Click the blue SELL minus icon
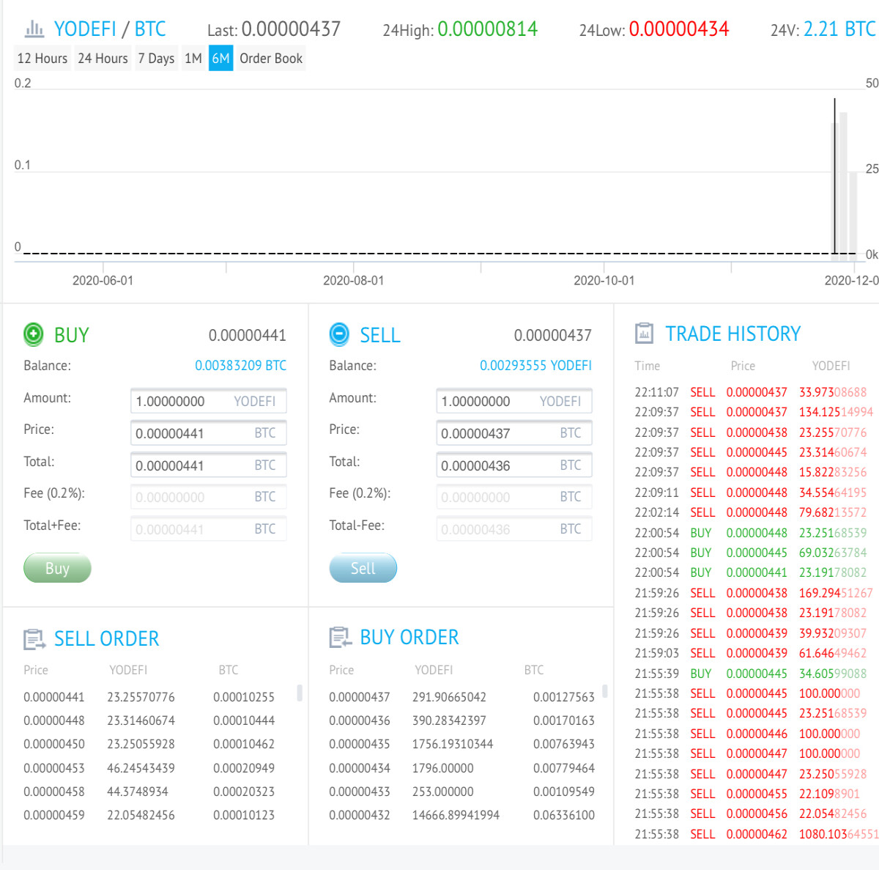The height and width of the screenshot is (870, 879). click(x=339, y=334)
